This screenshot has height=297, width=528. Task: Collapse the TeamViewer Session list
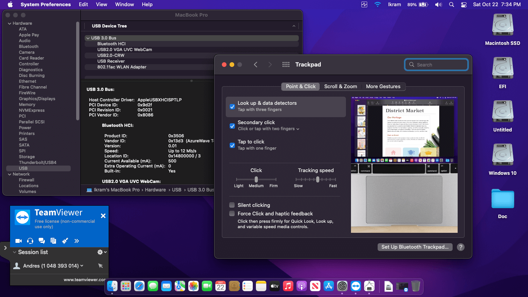click(x=15, y=252)
